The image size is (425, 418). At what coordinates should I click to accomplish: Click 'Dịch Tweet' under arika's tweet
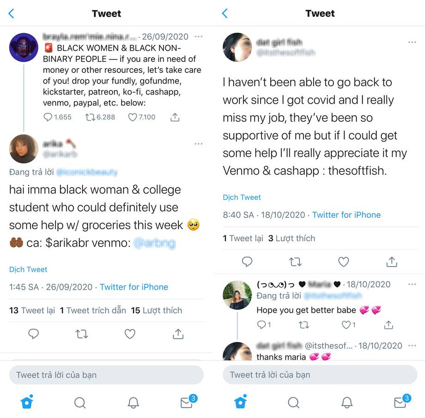tap(28, 269)
